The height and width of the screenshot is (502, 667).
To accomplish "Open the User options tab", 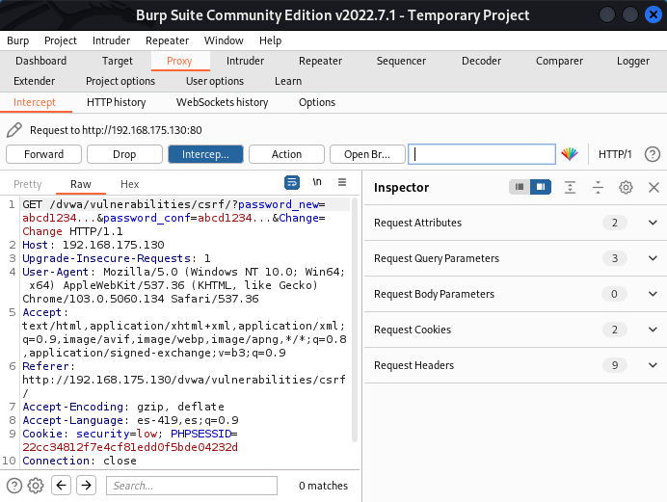I will 215,81.
